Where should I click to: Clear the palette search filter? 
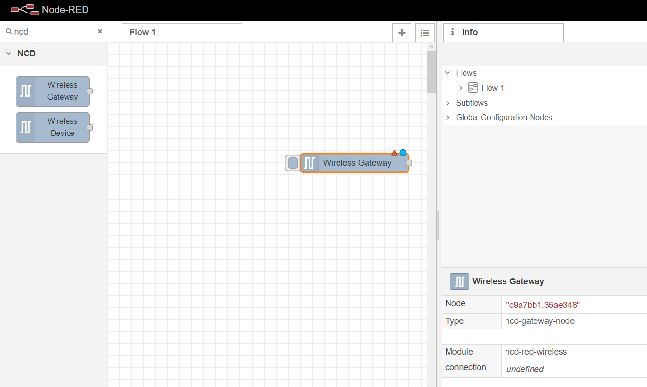point(100,31)
